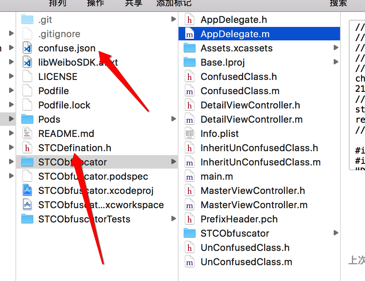This screenshot has width=365, height=281.
Task: Expand the STCObfuscatorTests folder arrow
Action: coord(173,219)
